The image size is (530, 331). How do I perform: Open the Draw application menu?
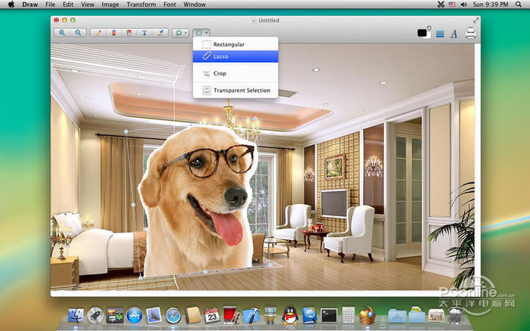click(x=30, y=5)
